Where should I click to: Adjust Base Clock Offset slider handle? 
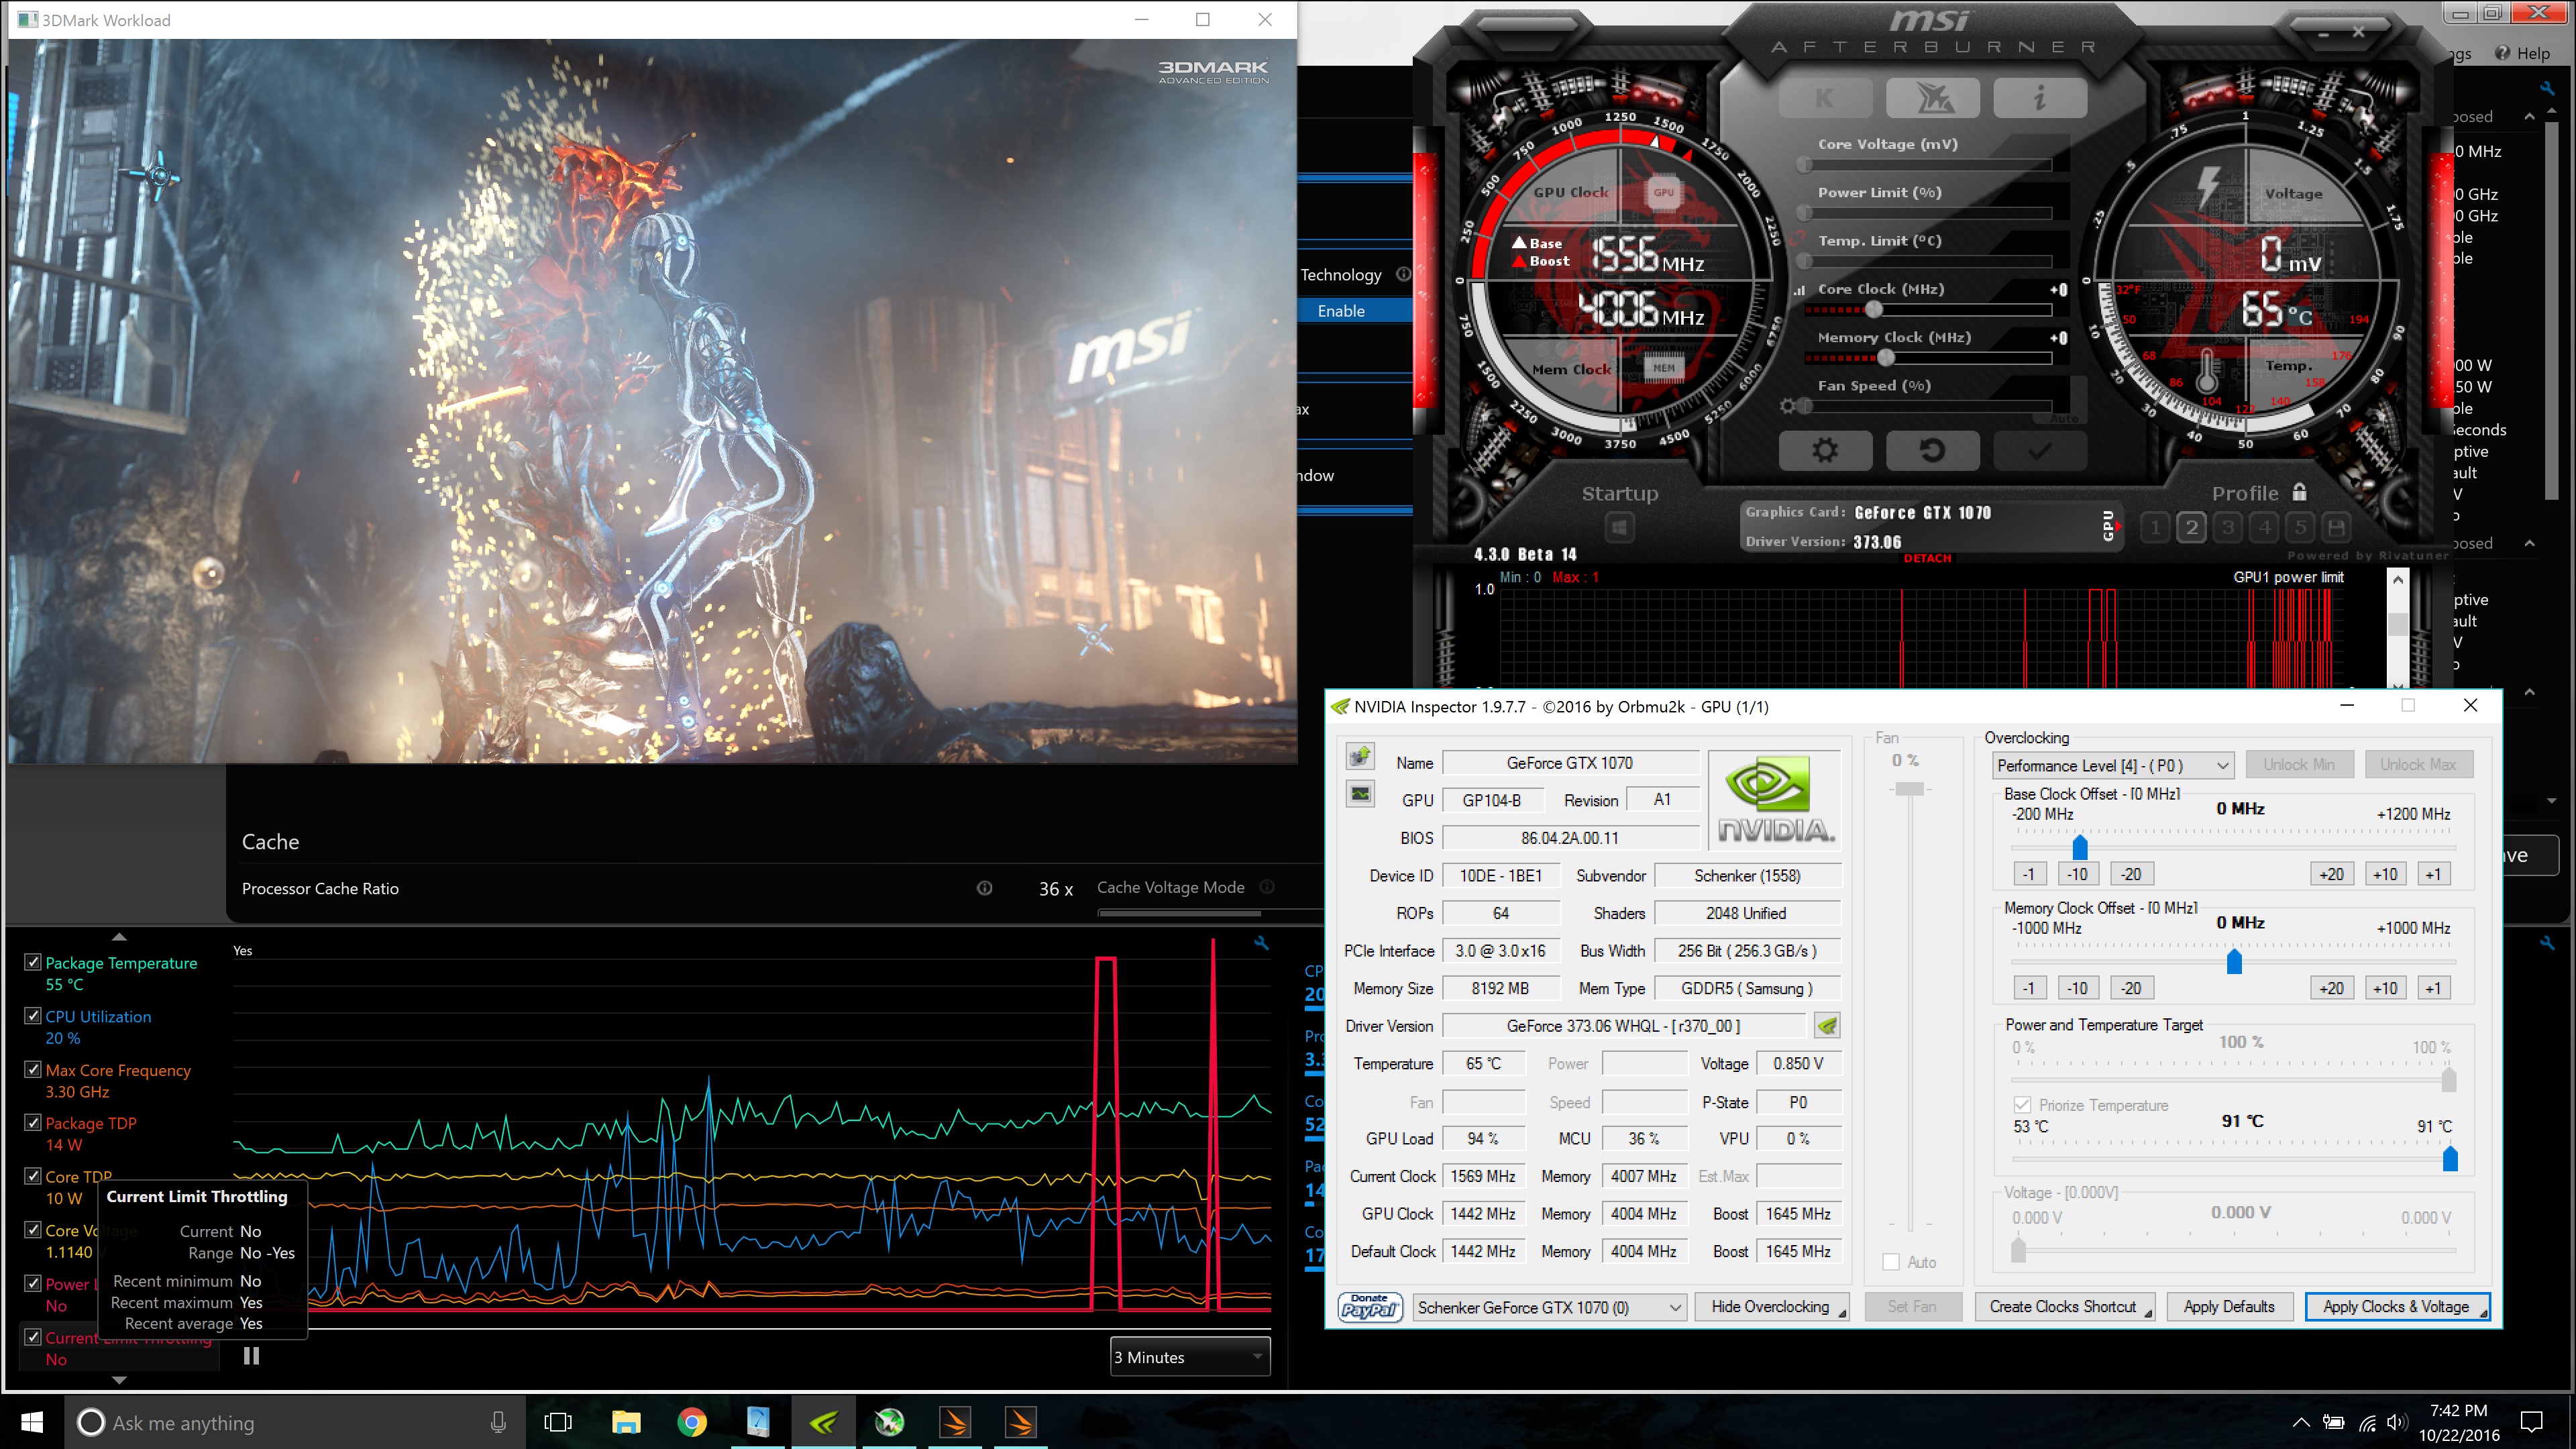[x=2080, y=846]
